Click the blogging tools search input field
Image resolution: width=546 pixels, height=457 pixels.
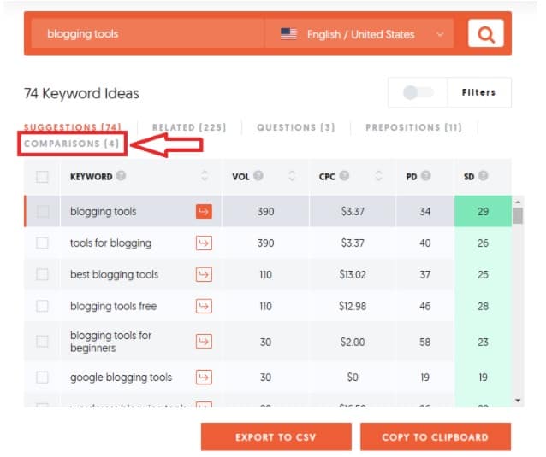coord(148,34)
